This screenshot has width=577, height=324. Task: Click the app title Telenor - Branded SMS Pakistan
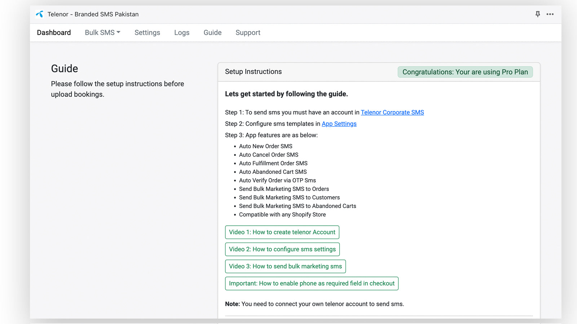(x=93, y=14)
